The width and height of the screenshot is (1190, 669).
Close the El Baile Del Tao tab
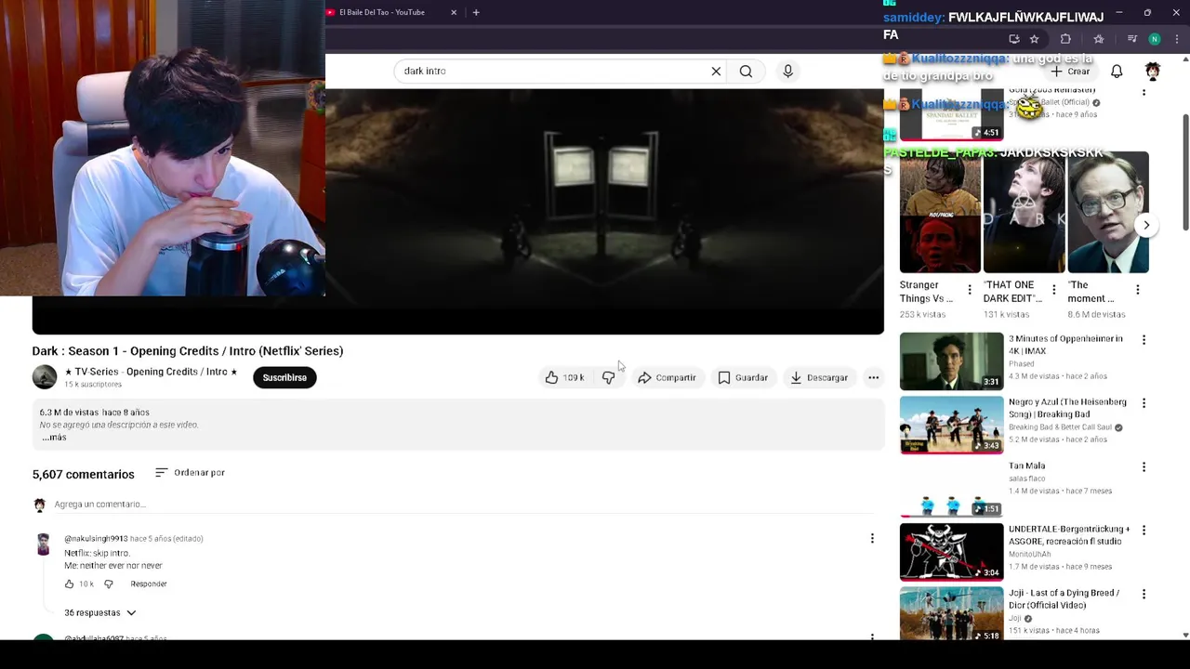(x=454, y=12)
